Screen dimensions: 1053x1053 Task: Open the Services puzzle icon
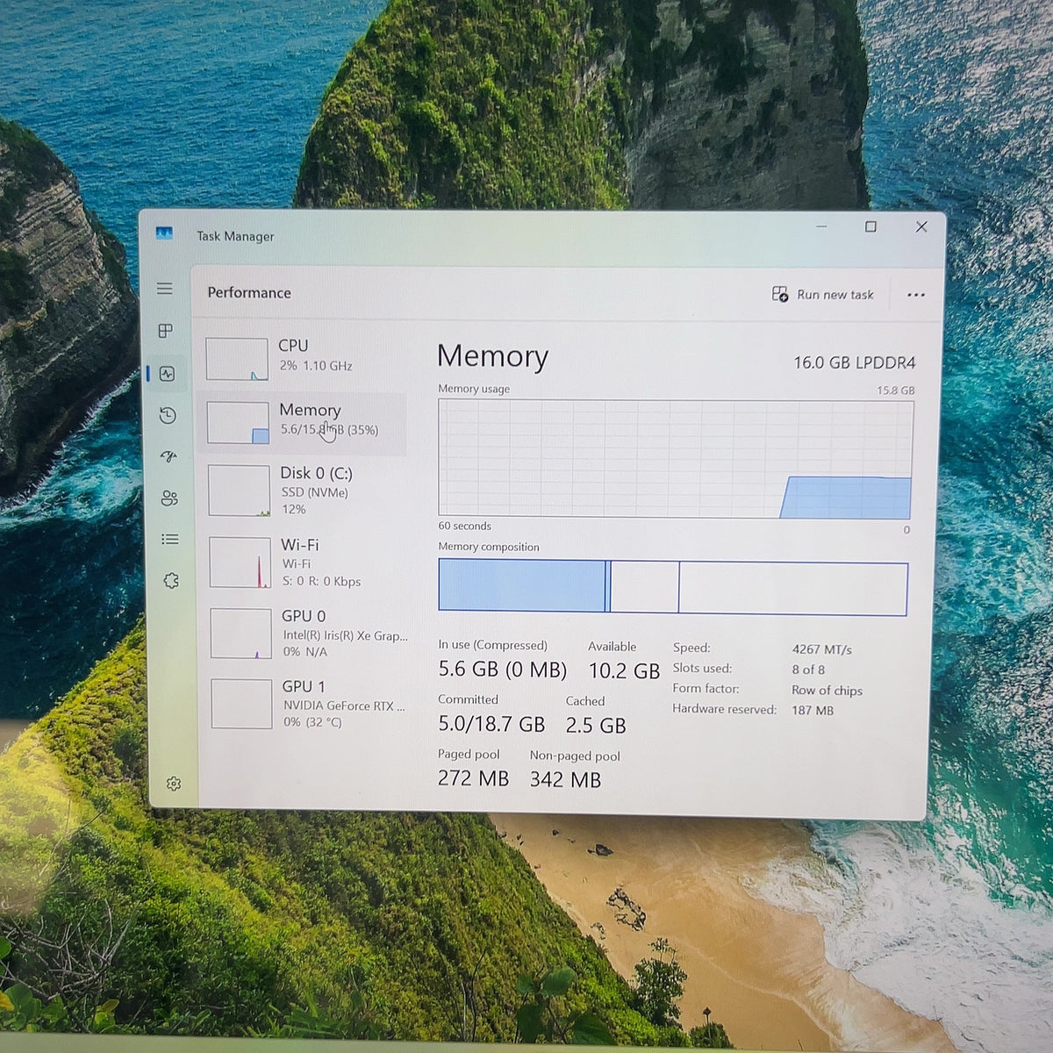pos(171,580)
